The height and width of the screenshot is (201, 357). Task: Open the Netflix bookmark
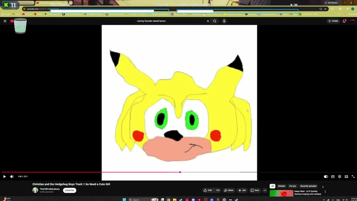(x=38, y=14)
